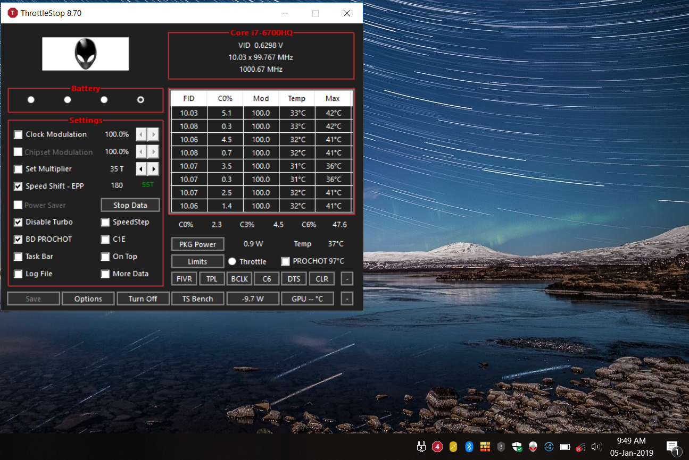The image size is (689, 460).
Task: Open Windows Defender shield tray icon
Action: (517, 447)
